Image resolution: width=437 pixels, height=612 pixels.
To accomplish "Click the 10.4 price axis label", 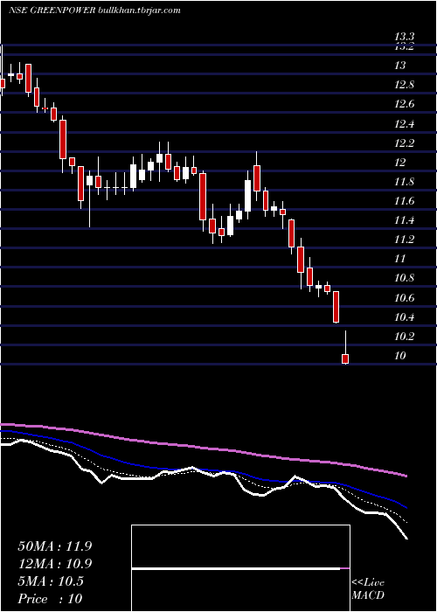I will coord(404,316).
